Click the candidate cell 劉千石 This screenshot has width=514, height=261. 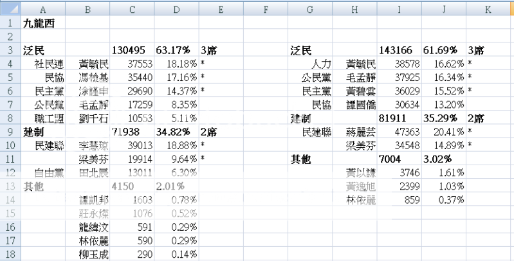(x=87, y=118)
